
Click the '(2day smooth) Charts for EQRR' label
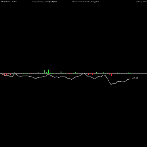pos(44,2)
